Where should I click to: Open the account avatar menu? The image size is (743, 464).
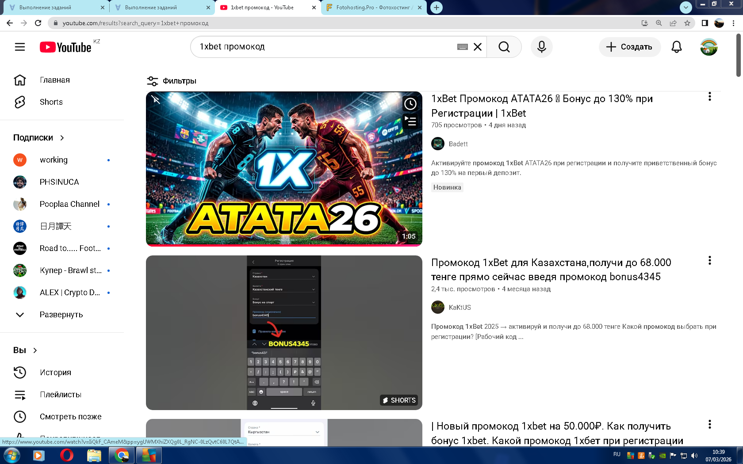pos(709,47)
